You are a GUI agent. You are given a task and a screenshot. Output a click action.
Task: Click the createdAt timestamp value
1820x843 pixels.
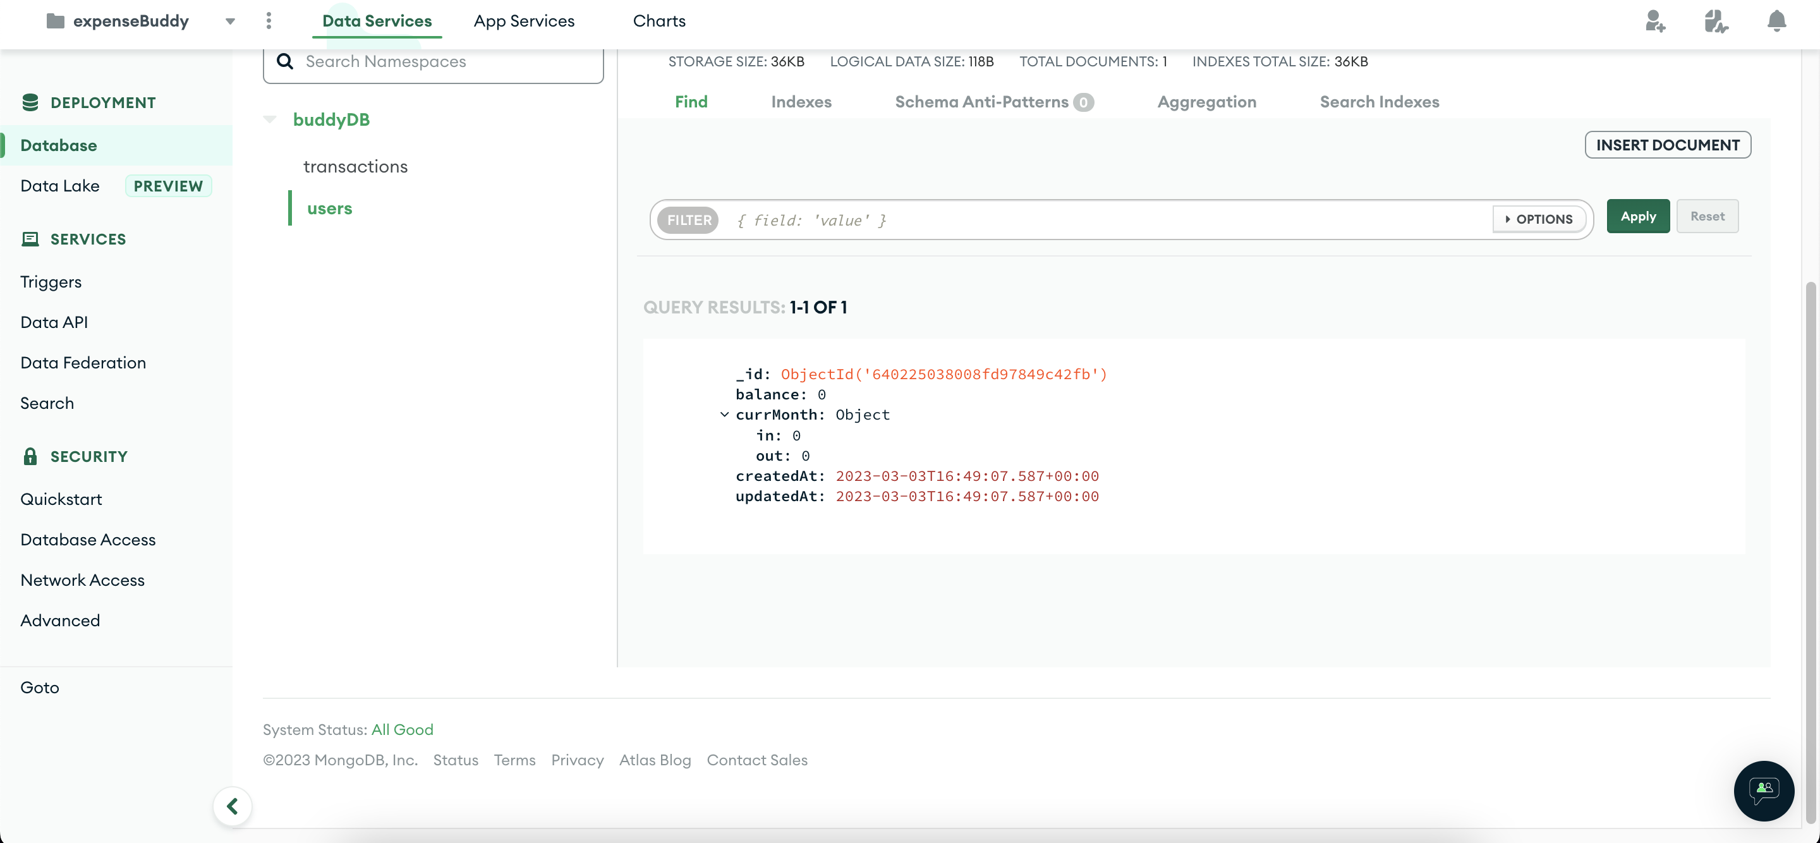point(966,476)
